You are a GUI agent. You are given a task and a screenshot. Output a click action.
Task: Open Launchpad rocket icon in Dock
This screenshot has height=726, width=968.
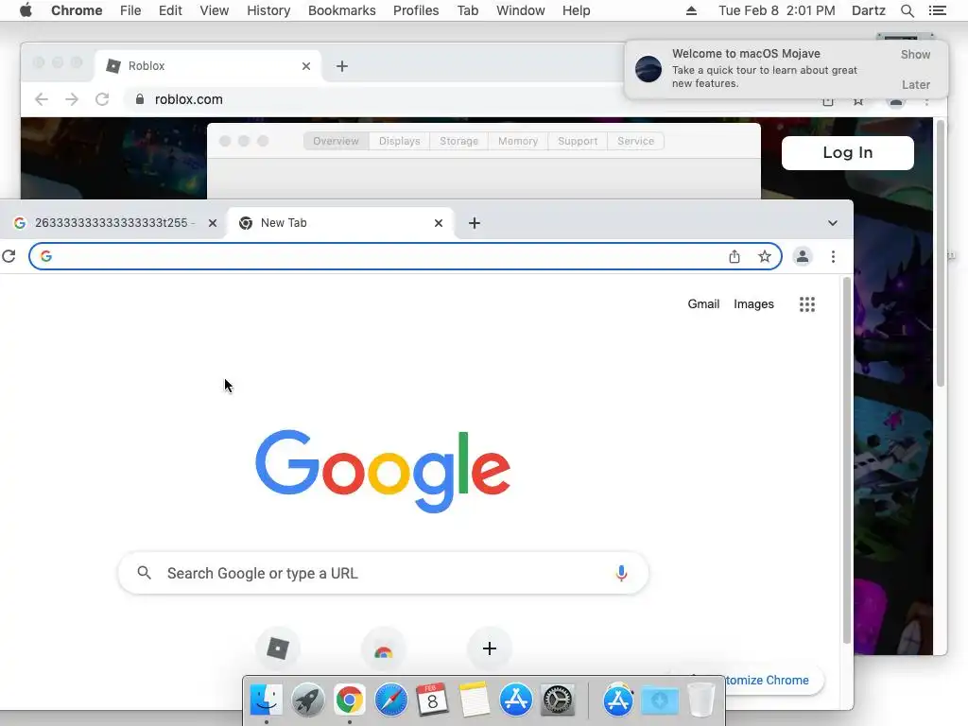(307, 700)
